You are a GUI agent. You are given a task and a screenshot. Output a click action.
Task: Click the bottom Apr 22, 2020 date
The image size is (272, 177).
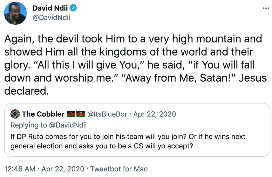pos(63,169)
